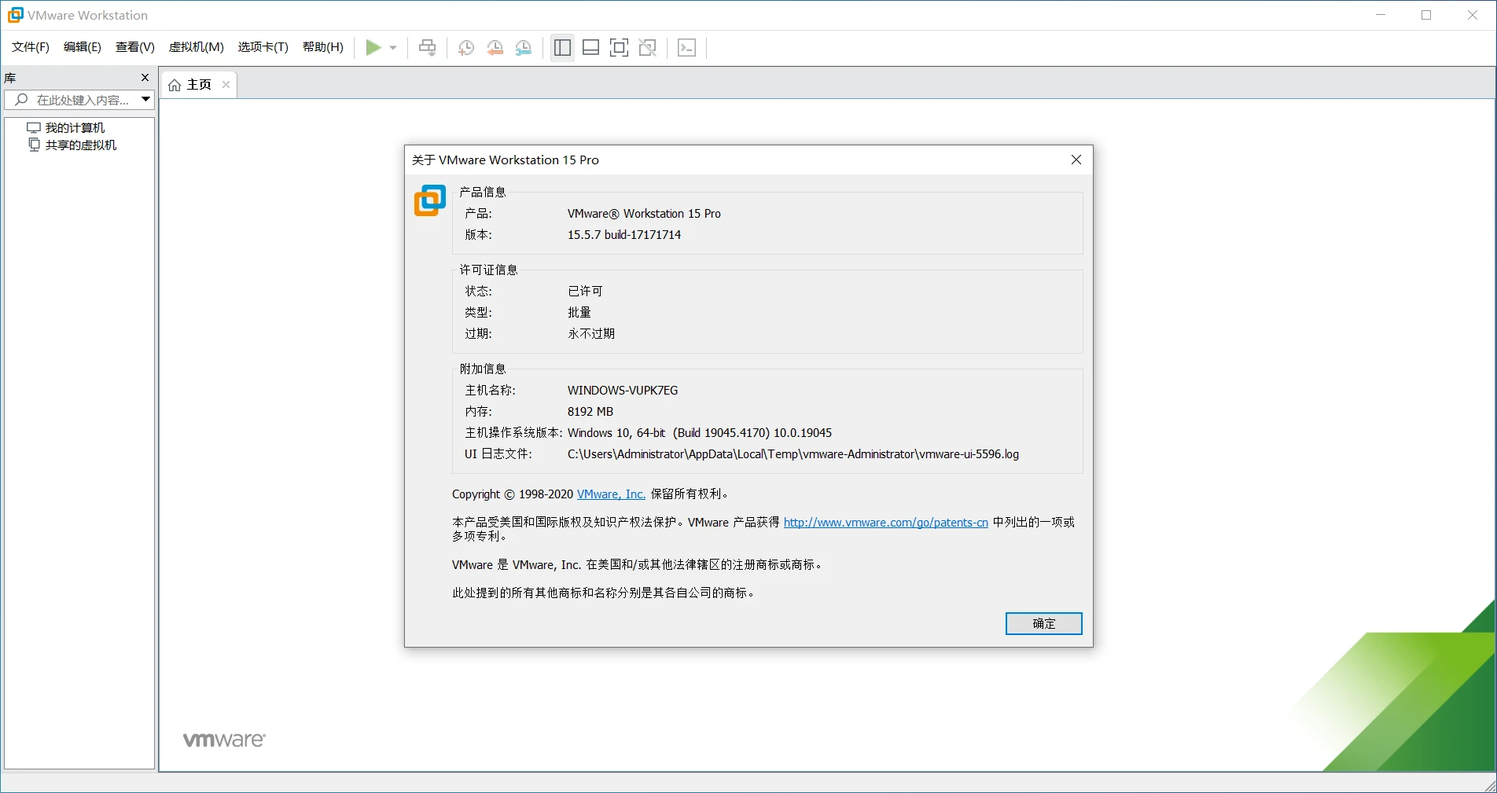This screenshot has width=1497, height=793.
Task: Click the Revert to Snapshot icon
Action: [495, 48]
